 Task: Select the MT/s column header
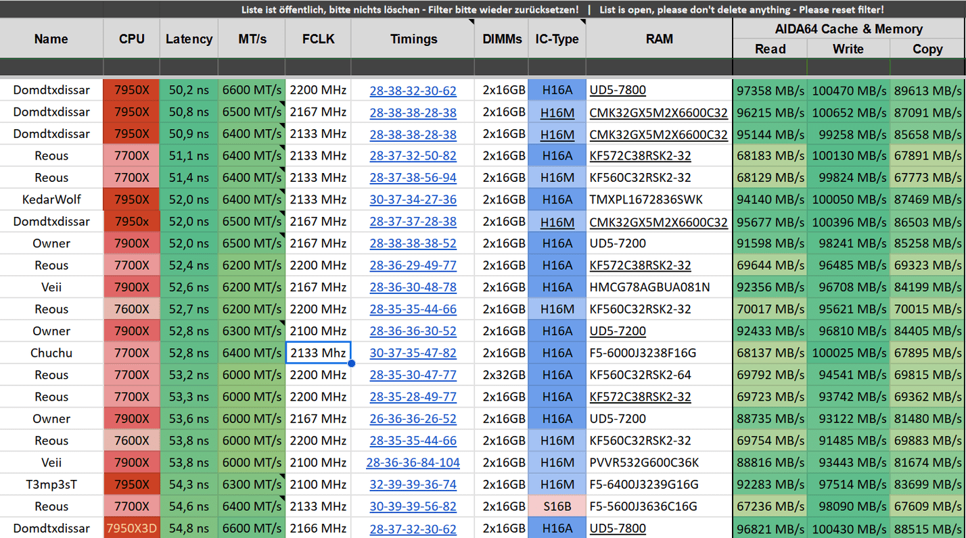(x=252, y=39)
